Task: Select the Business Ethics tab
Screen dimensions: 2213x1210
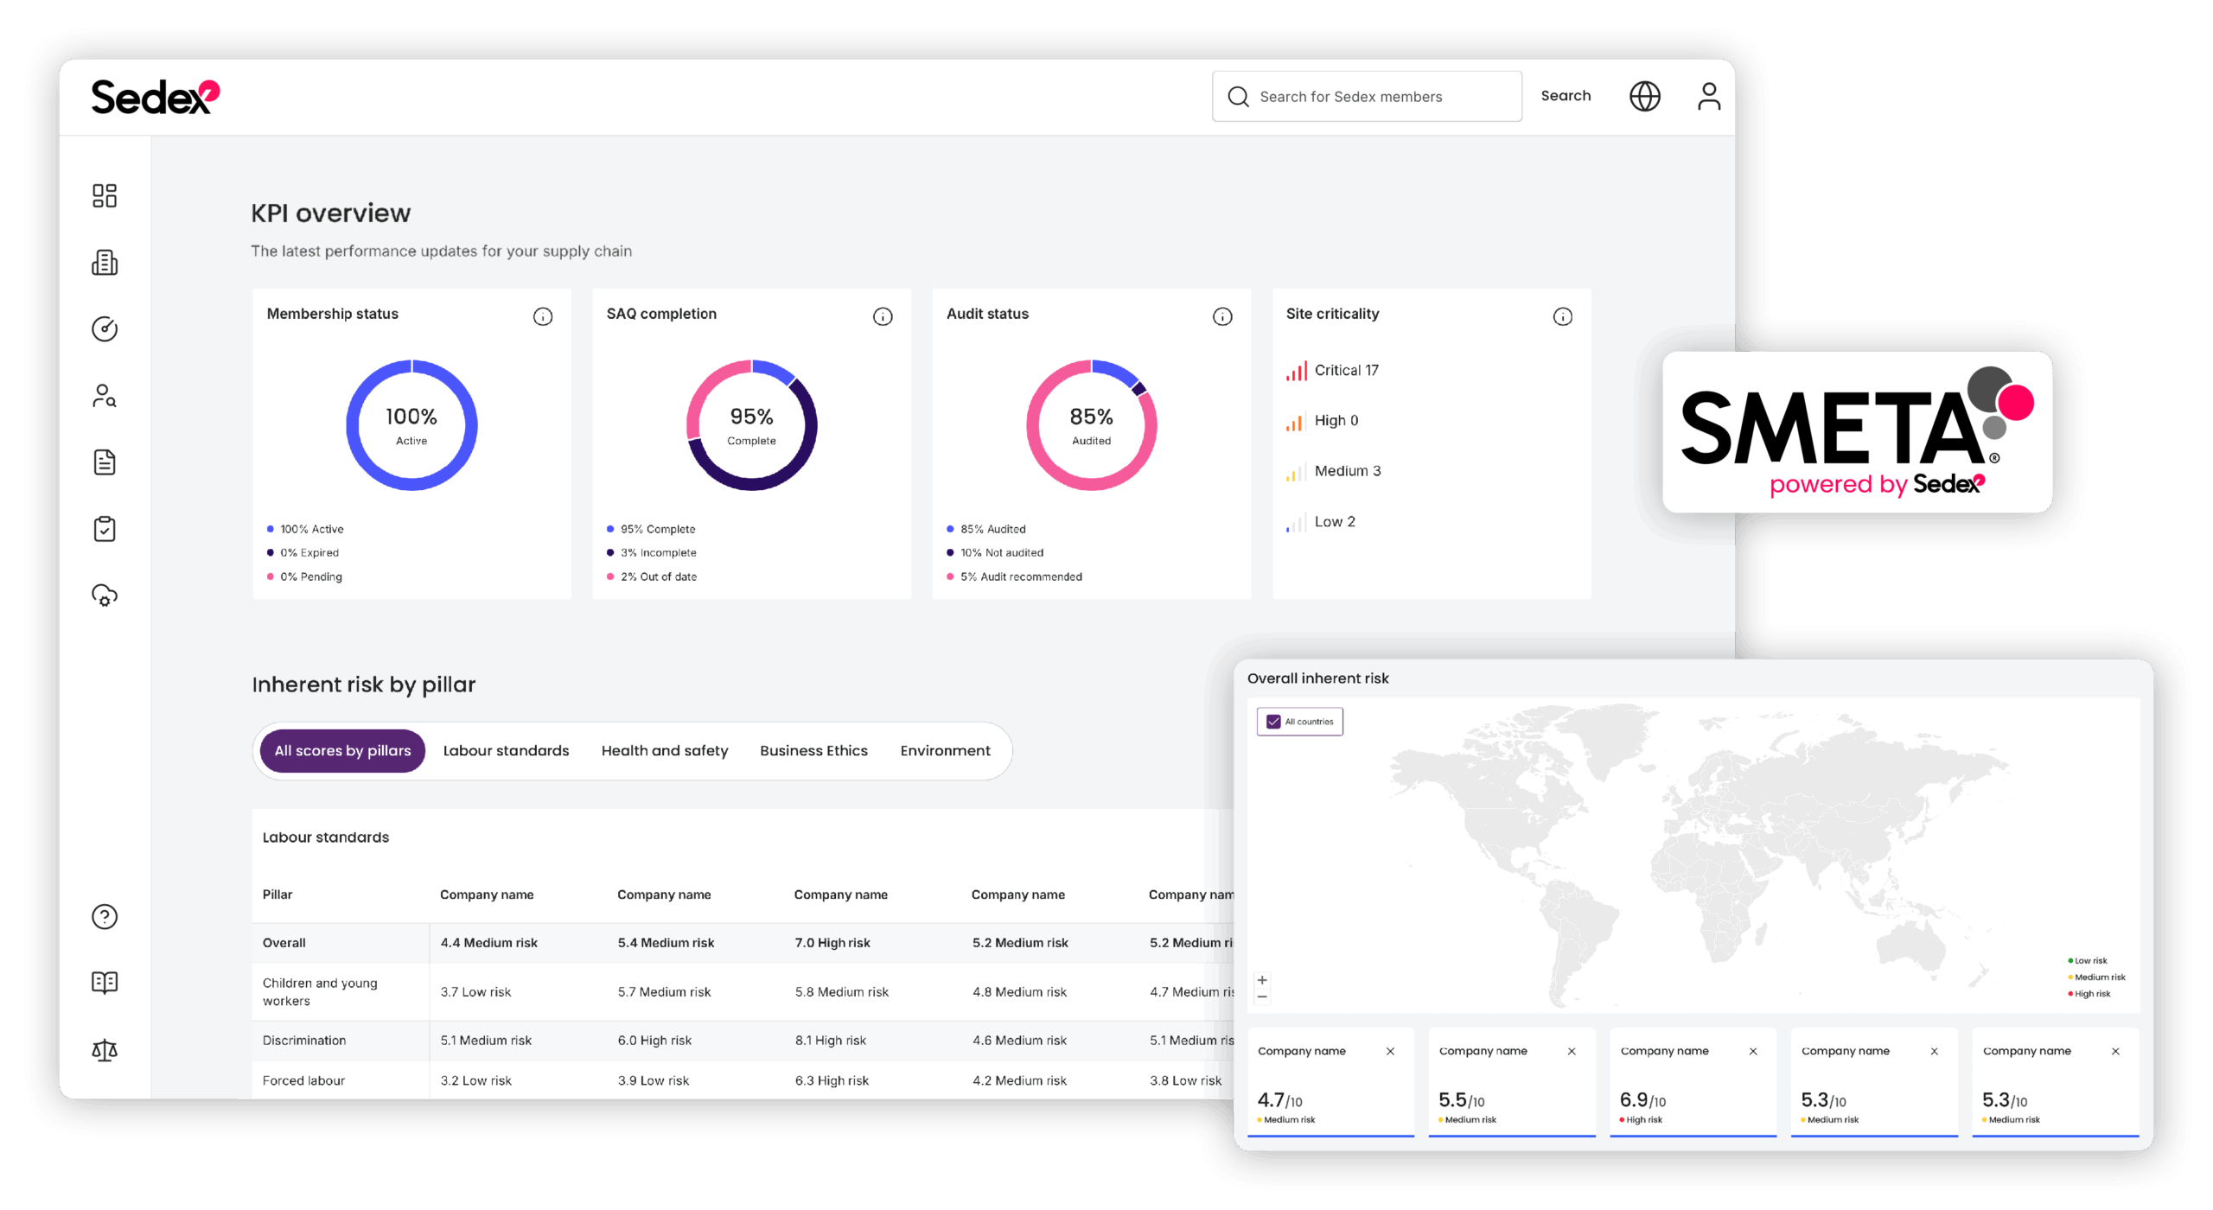Action: (813, 751)
